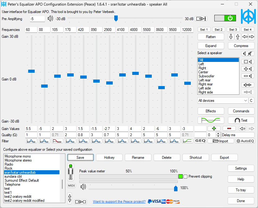Increase the delay with the up stepper arrow
This screenshot has height=208, width=258.
tap(218, 133)
